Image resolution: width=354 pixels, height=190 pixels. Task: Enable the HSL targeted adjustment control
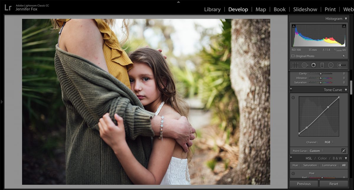pyautogui.click(x=293, y=173)
